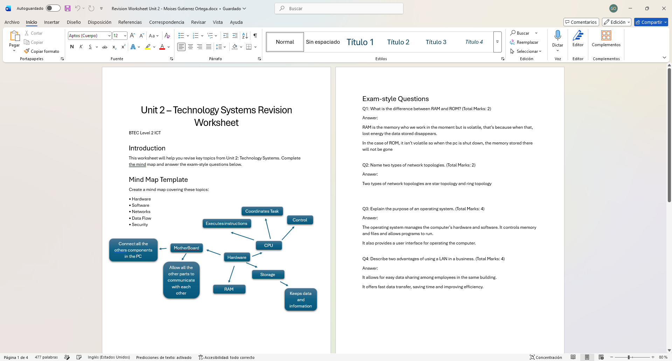Increase paragraph indent
The height and width of the screenshot is (361, 672).
pos(235,35)
